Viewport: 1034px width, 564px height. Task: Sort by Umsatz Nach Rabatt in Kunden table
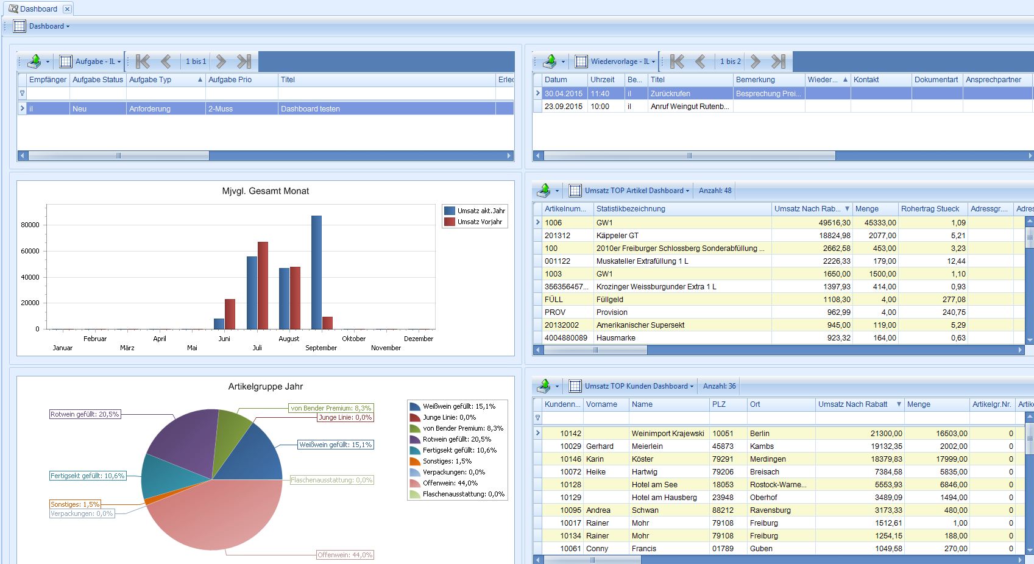(x=860, y=404)
